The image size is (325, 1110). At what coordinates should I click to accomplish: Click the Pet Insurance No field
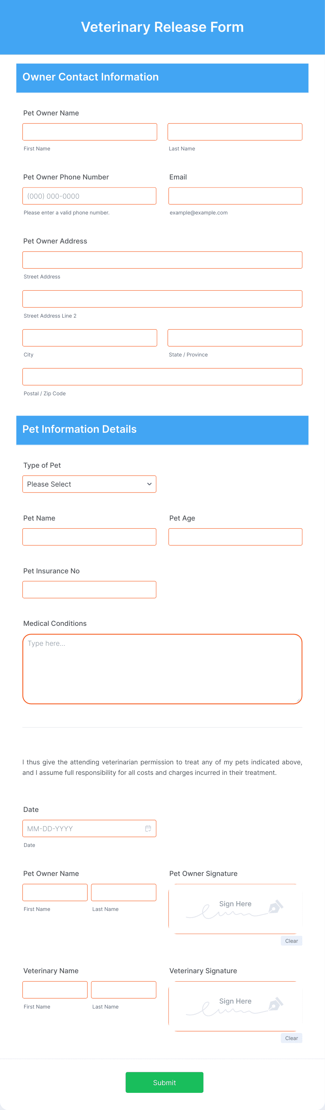click(89, 589)
